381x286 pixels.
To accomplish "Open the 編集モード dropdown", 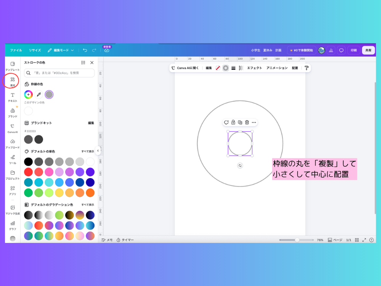I will pyautogui.click(x=61, y=50).
